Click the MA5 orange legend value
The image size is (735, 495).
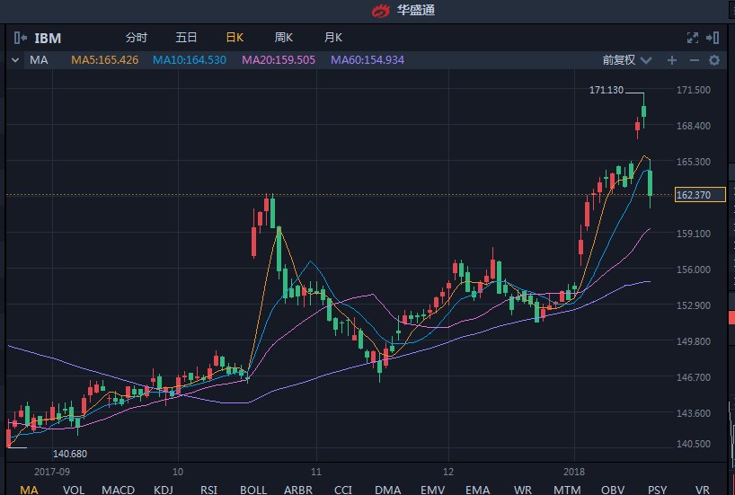(x=104, y=60)
